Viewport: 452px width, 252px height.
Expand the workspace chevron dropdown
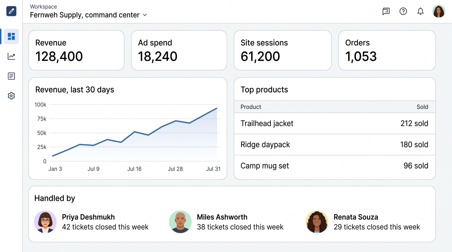145,15
